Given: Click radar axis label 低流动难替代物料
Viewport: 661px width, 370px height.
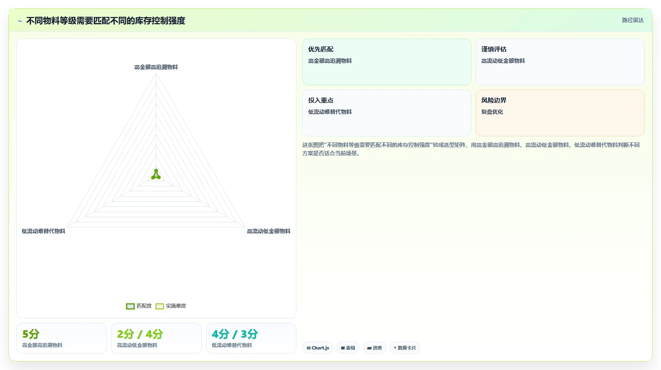Looking at the screenshot, I should (x=44, y=231).
